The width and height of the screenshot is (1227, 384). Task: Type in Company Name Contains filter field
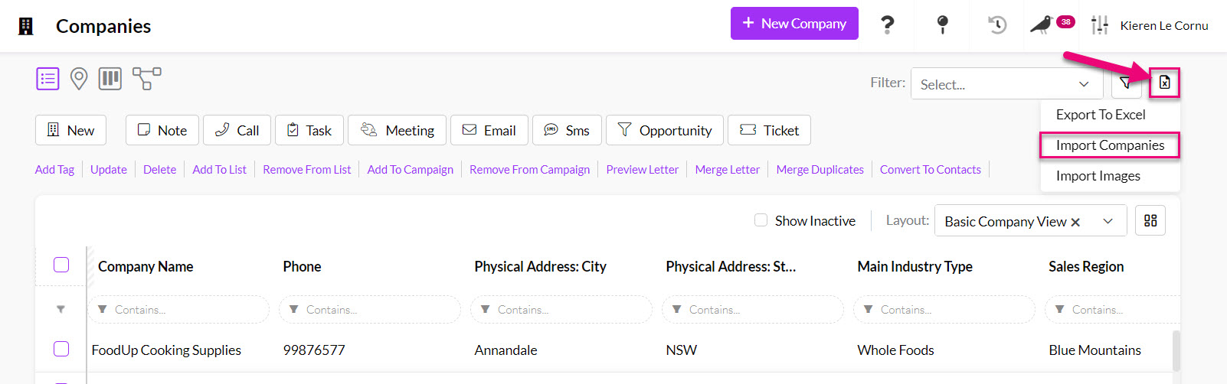[184, 310]
